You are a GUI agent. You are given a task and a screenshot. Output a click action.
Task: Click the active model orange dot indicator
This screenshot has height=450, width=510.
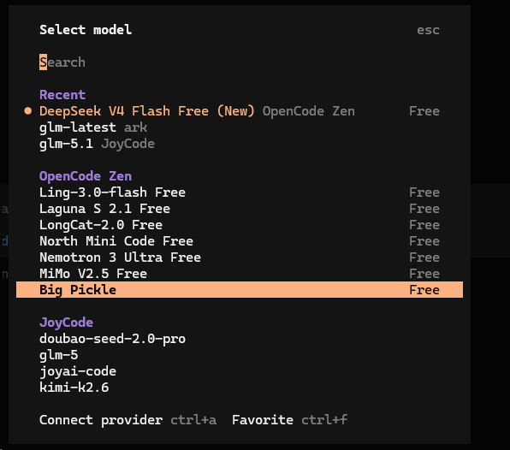point(28,111)
